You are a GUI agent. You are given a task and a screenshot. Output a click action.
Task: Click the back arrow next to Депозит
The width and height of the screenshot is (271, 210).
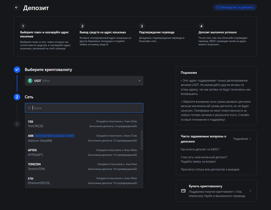[17, 8]
